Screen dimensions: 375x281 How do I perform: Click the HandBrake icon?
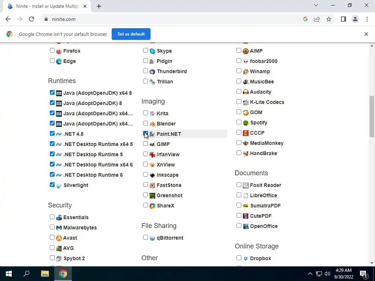pos(246,153)
